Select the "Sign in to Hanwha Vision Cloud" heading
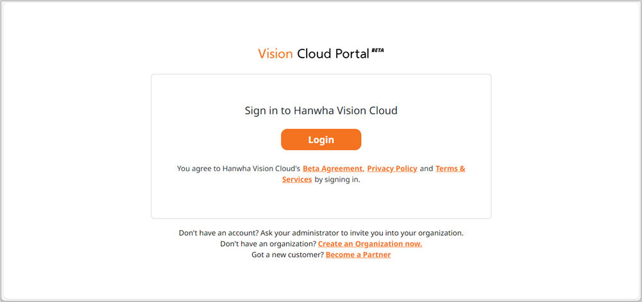 (321, 110)
